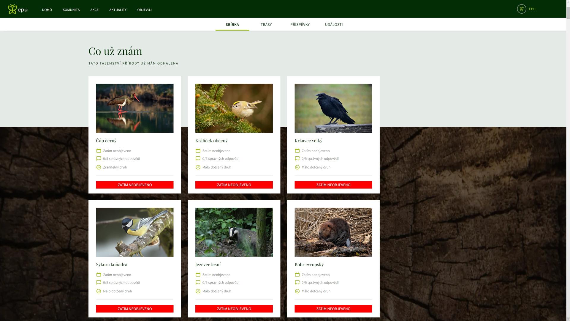
Task: Click answers bubble icon on Jezevec lesní card
Action: click(x=198, y=282)
